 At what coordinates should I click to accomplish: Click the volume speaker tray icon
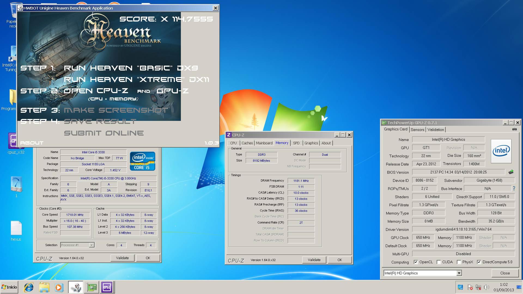pyautogui.click(x=486, y=287)
